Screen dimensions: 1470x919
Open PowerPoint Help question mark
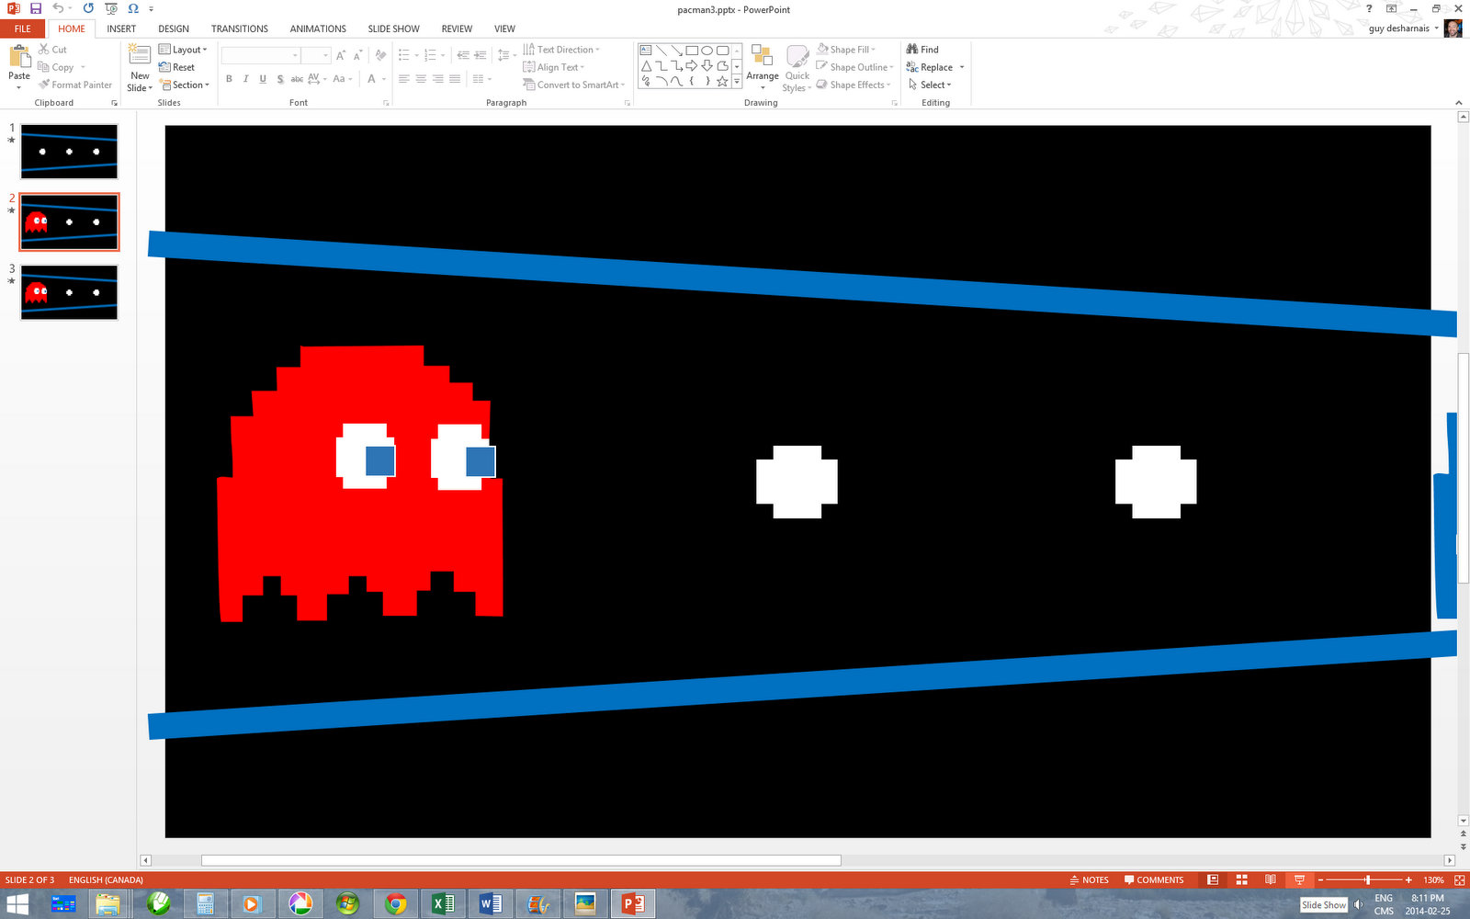1369,8
